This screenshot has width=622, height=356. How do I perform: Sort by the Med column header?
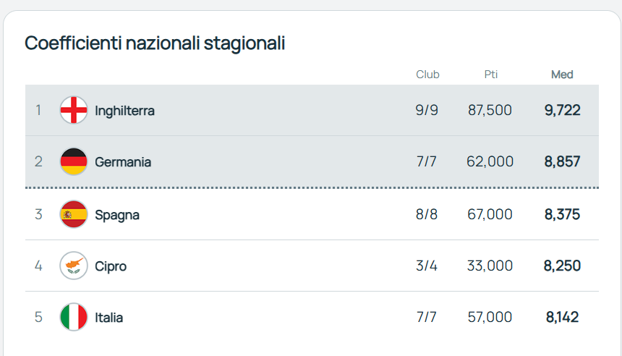(562, 75)
